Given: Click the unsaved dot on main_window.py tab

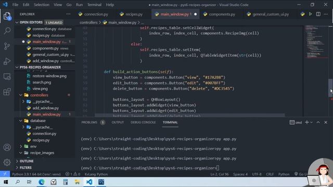Looking at the screenshot, I should 196,14.
